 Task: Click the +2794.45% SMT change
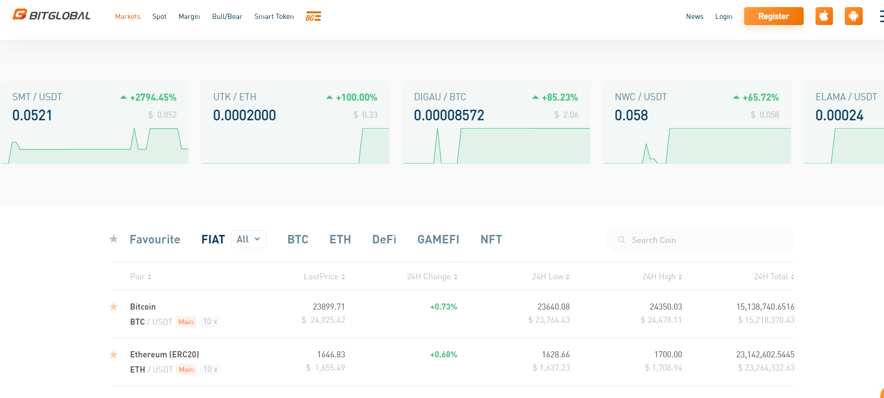click(153, 97)
